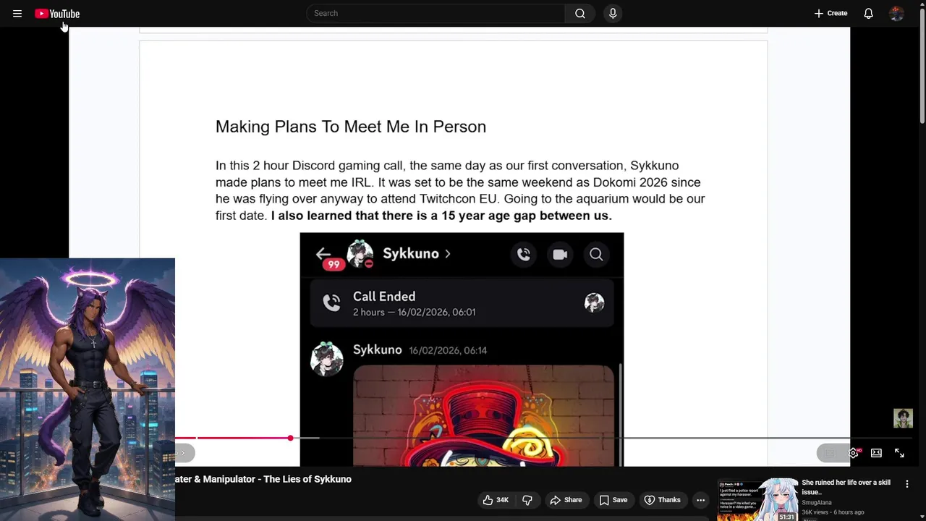Open the chapter chevron pill in player
Screen dimensions: 926x521
point(182,453)
